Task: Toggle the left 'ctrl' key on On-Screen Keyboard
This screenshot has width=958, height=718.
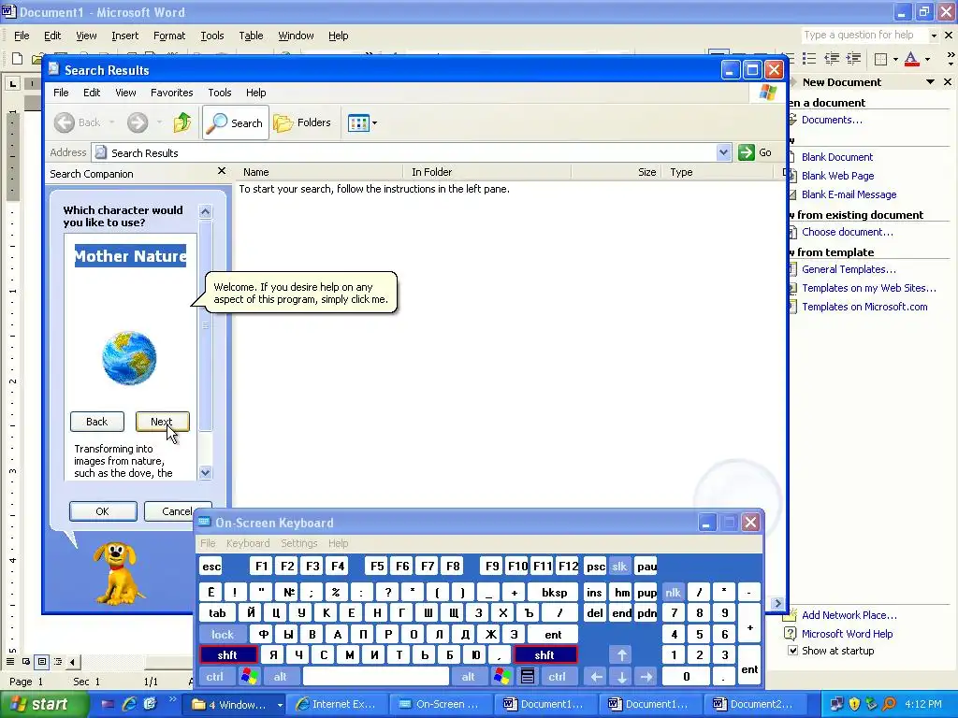Action: (214, 677)
